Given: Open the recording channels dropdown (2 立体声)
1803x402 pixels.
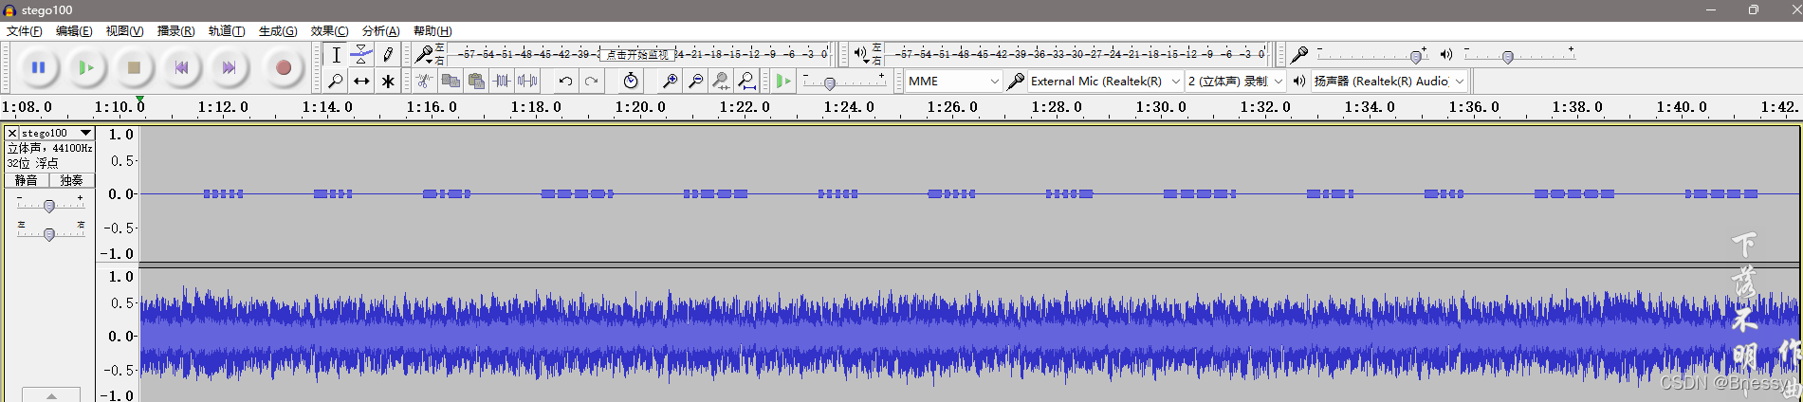Looking at the screenshot, I should [1236, 82].
